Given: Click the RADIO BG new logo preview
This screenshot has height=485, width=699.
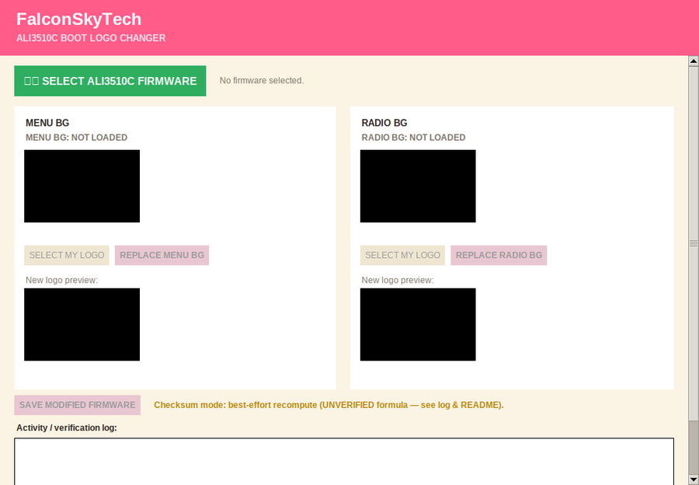Looking at the screenshot, I should [418, 324].
